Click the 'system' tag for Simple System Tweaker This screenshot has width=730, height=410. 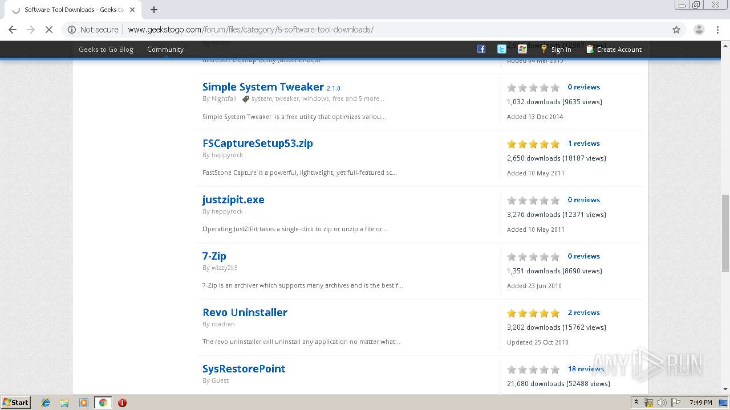[262, 99]
